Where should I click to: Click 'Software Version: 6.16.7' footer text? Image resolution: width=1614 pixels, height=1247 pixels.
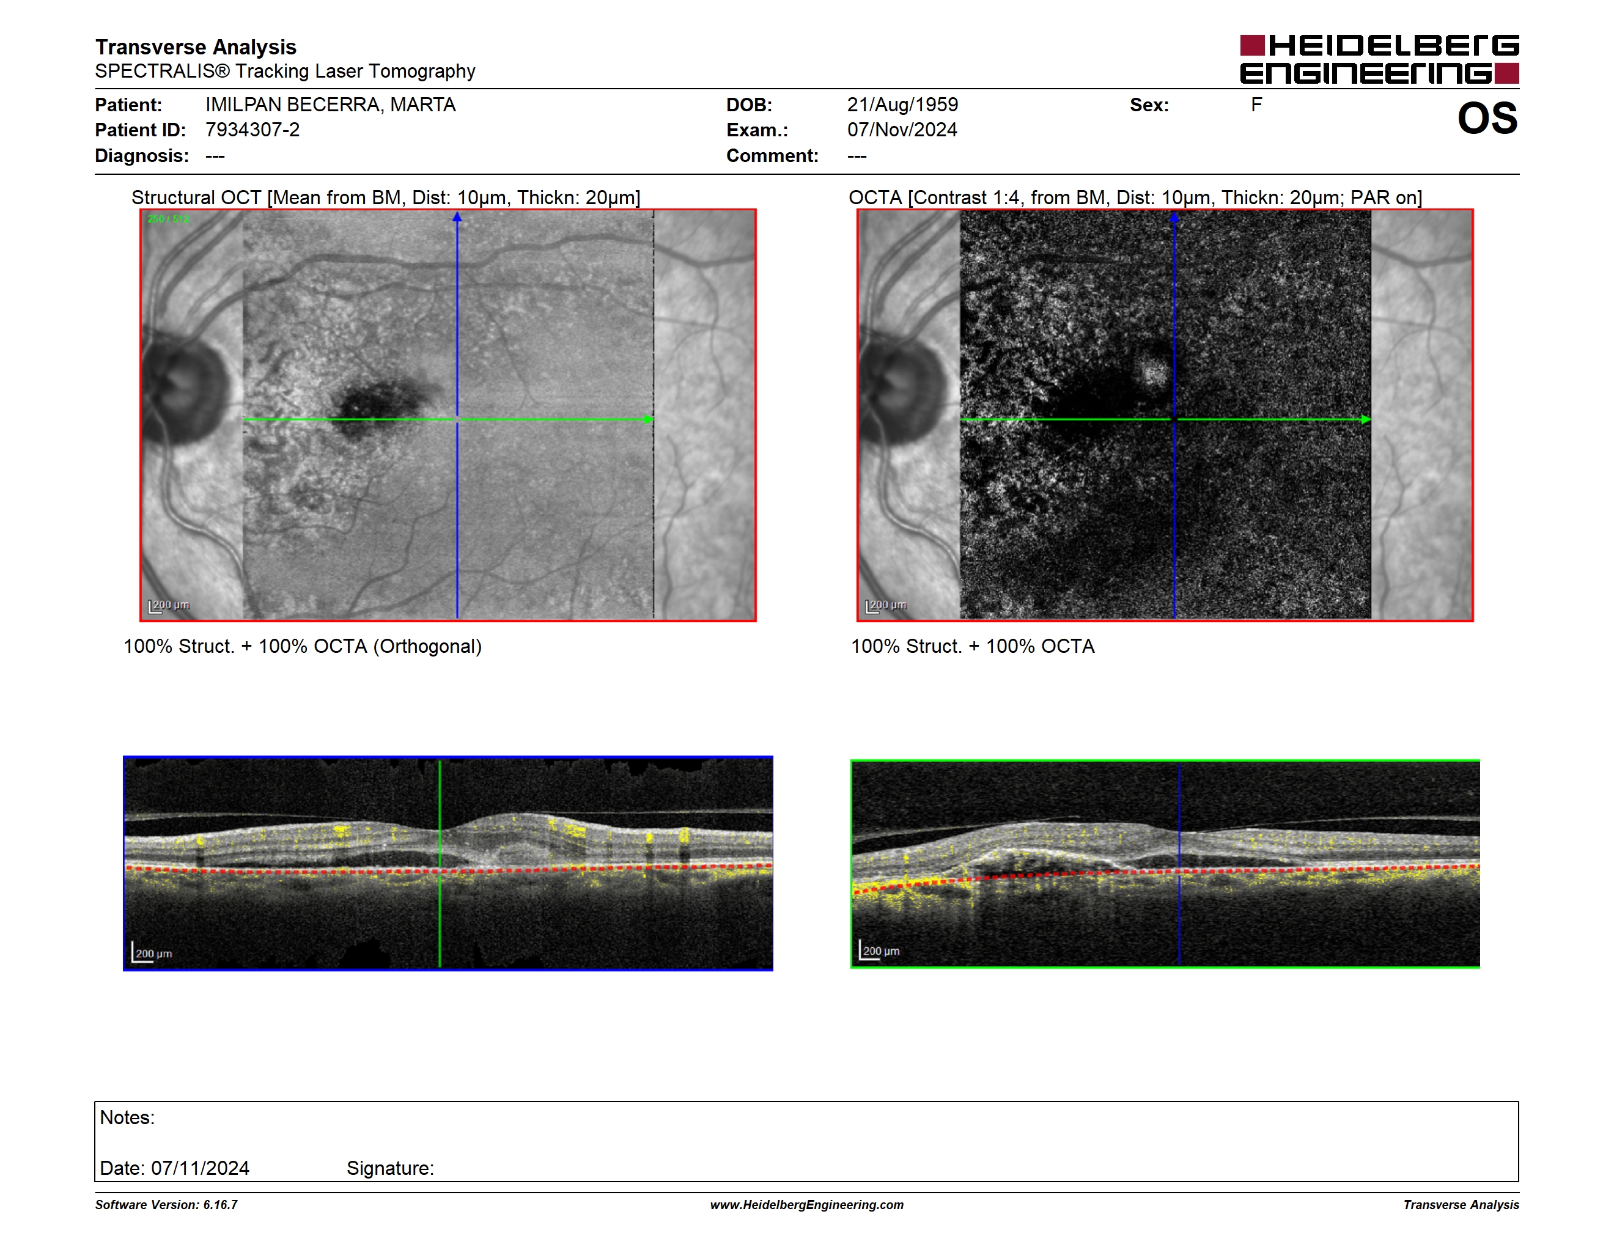166,1205
